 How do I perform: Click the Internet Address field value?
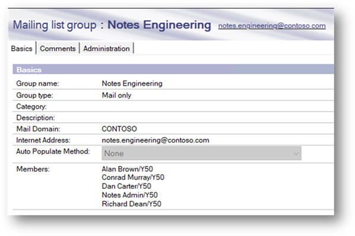coord(156,140)
